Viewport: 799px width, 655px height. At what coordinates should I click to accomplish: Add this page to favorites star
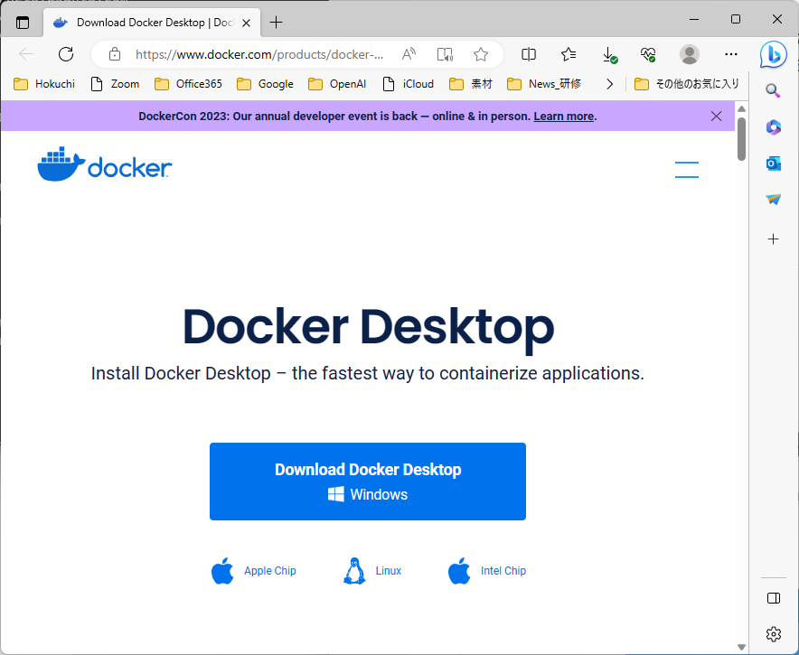[x=481, y=54]
